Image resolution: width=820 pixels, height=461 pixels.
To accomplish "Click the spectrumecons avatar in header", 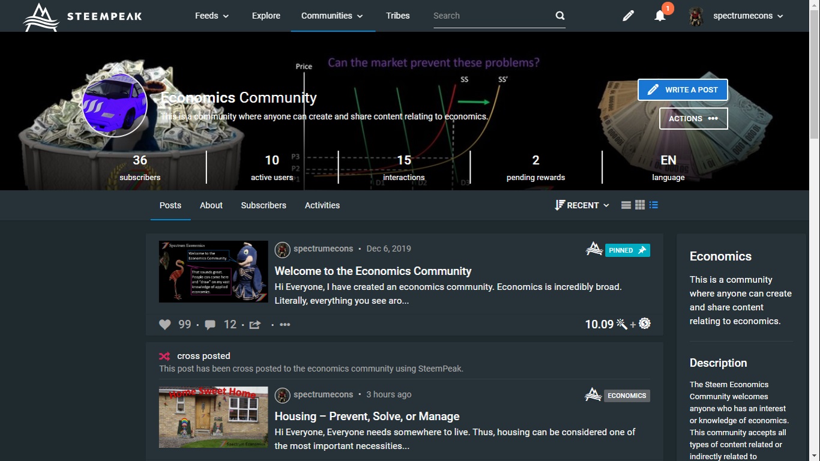I will (x=696, y=16).
